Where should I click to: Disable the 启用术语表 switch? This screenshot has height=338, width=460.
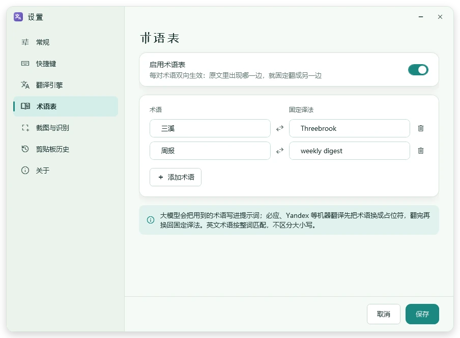coord(418,70)
